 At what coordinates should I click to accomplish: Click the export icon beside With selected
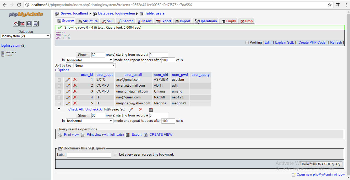(x=151, y=110)
